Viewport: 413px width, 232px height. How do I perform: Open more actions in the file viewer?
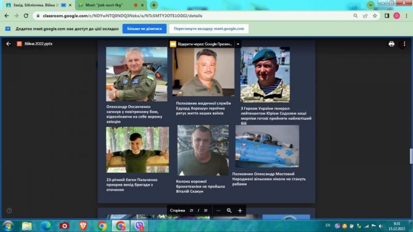404,44
